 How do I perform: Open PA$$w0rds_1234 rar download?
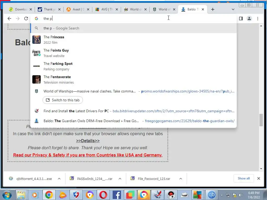click(x=92, y=179)
